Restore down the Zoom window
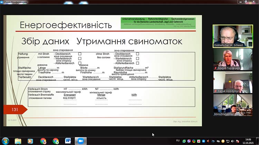259x145 pixels. click(x=246, y=2)
